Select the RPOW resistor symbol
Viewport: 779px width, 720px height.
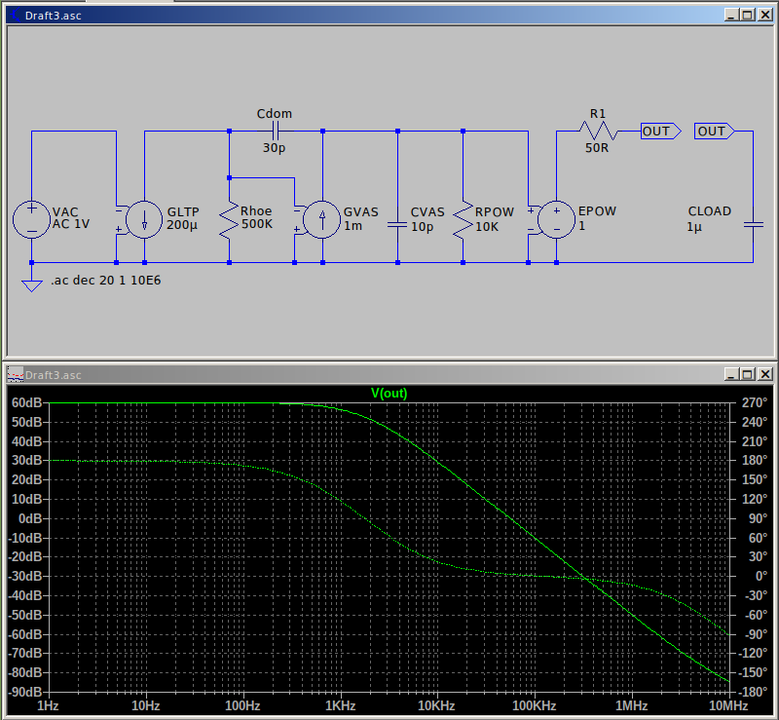[464, 220]
